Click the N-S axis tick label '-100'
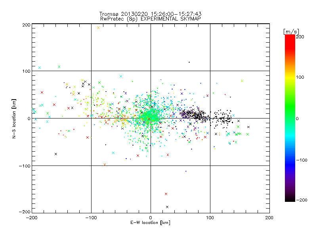 [x=25, y=166]
